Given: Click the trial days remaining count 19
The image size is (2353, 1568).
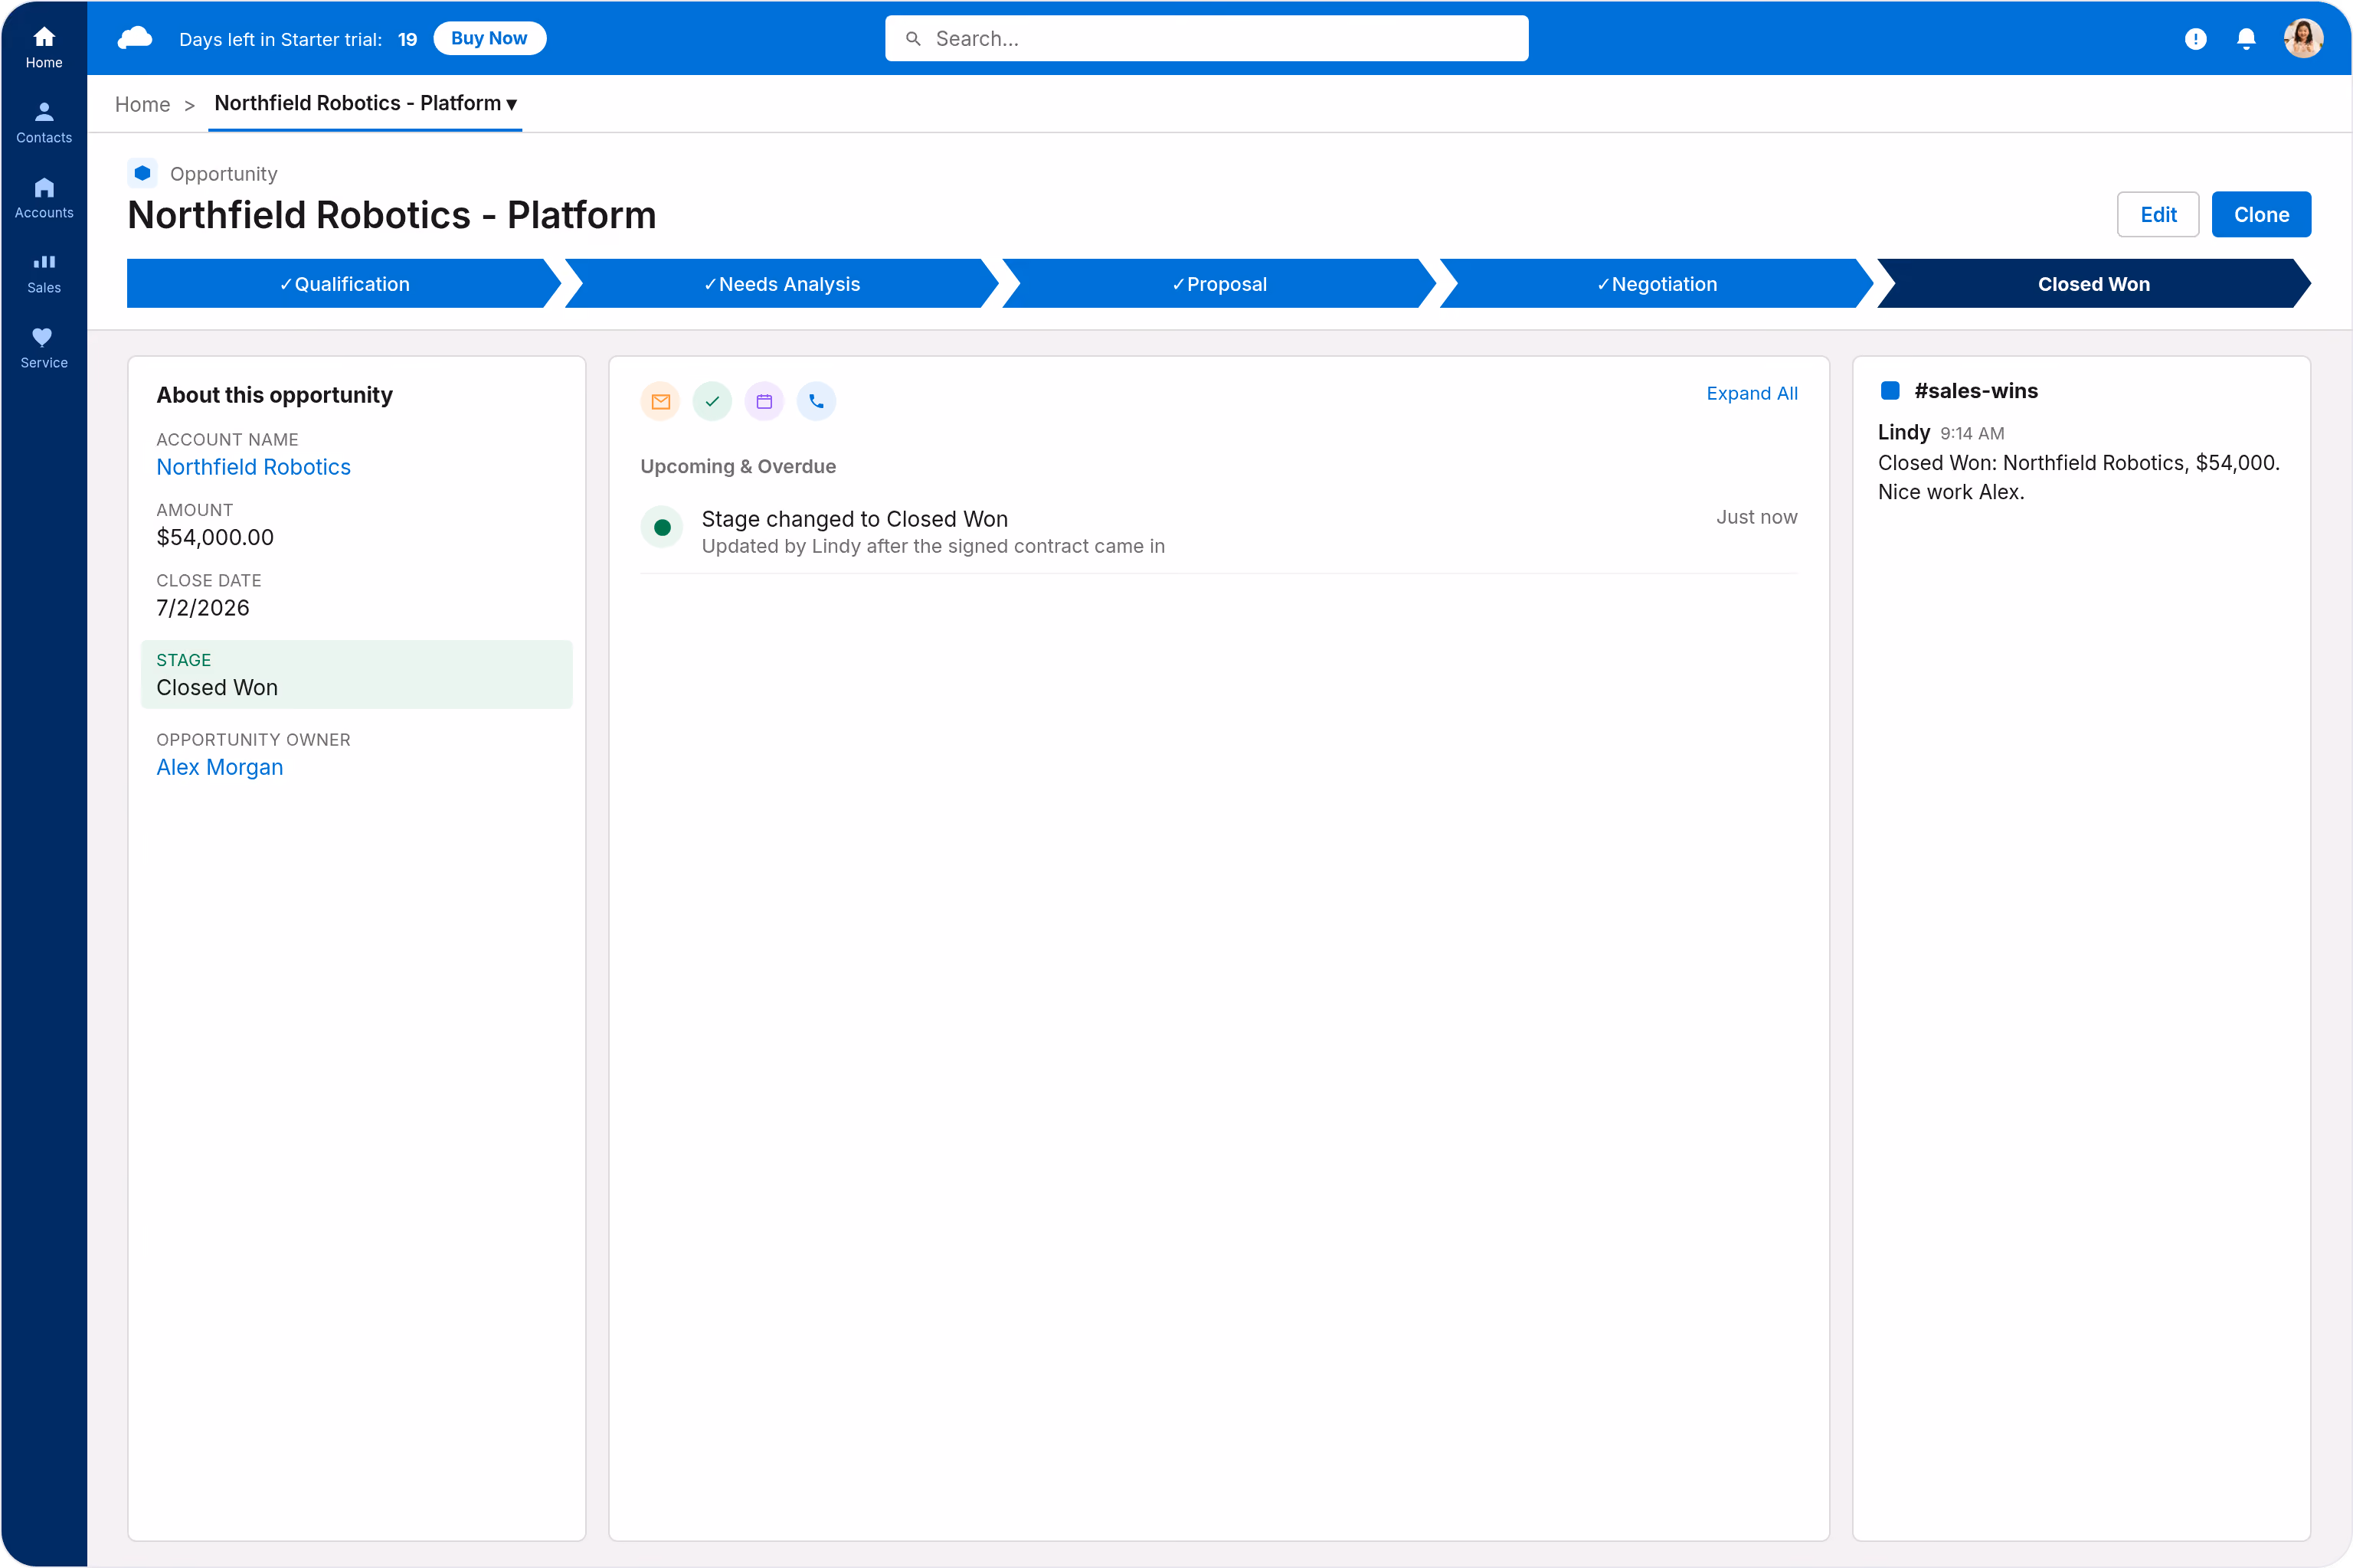Looking at the screenshot, I should (x=407, y=39).
